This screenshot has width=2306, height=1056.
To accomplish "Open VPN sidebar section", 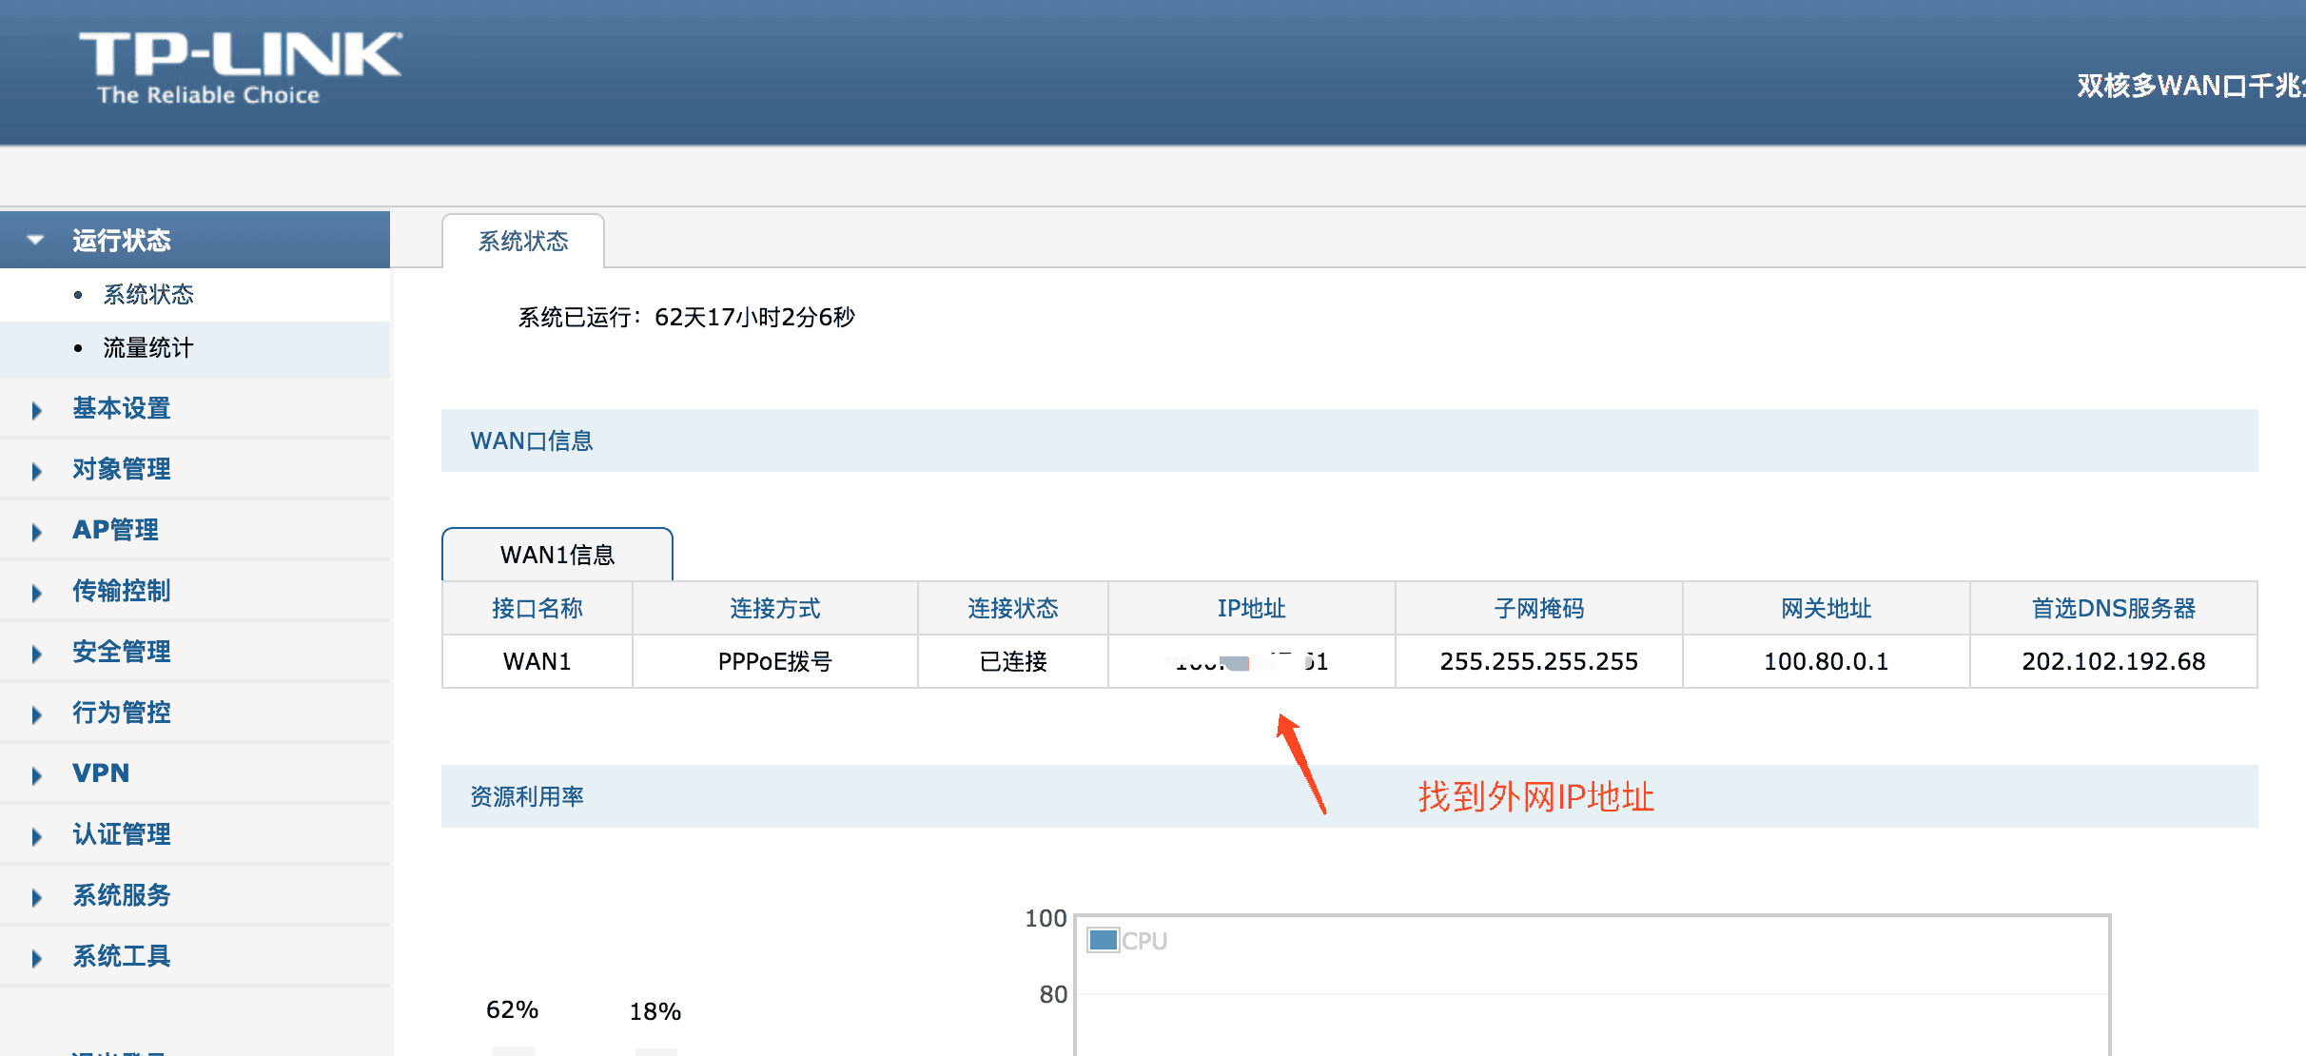I will 195,773.
